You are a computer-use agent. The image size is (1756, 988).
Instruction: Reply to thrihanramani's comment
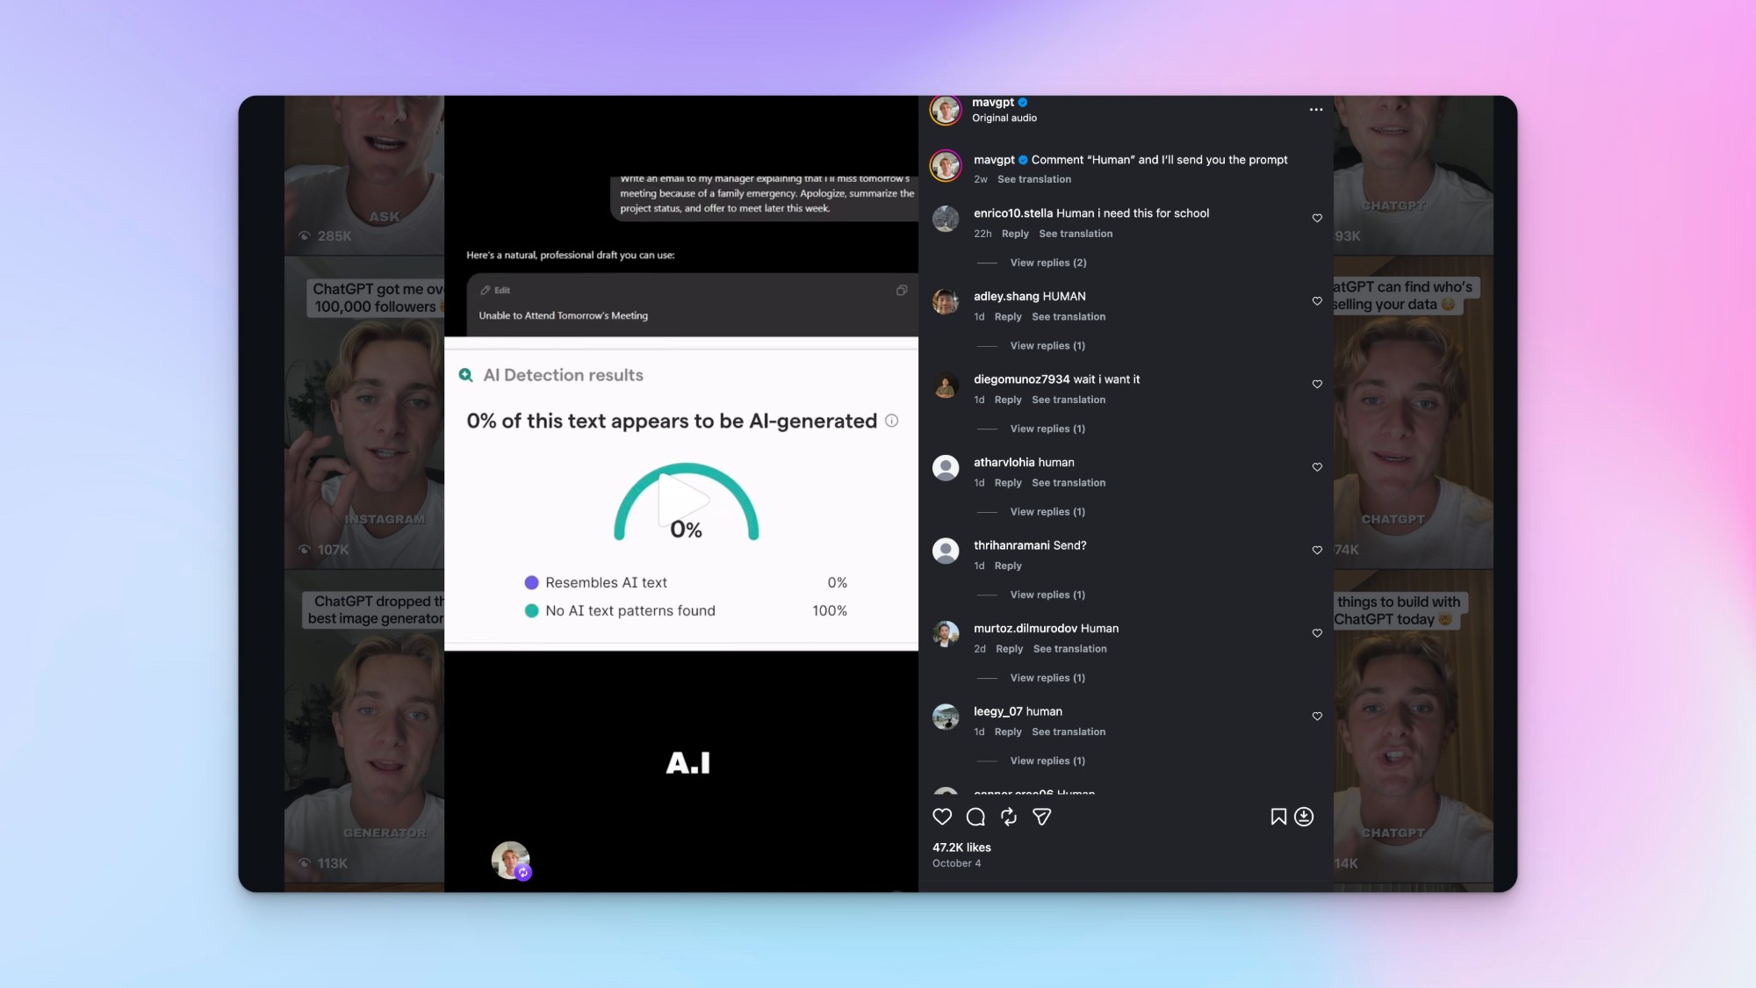tap(1008, 566)
